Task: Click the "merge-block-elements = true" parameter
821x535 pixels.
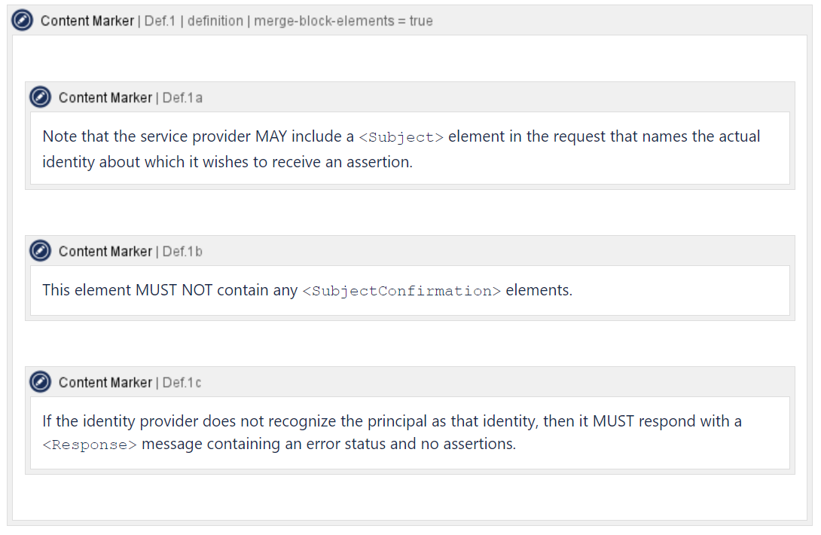Action: tap(343, 21)
